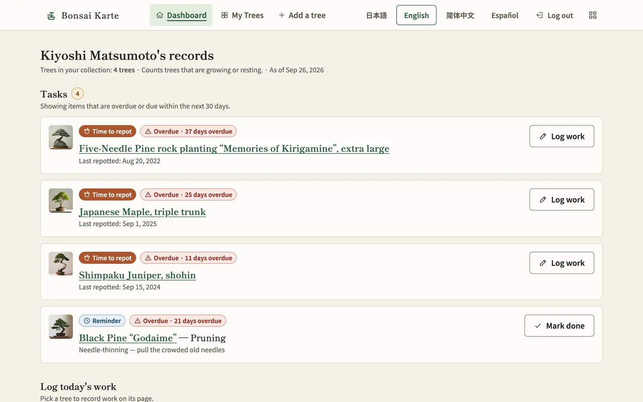Image resolution: width=643 pixels, height=402 pixels.
Task: Go to My Trees
Action: (242, 15)
